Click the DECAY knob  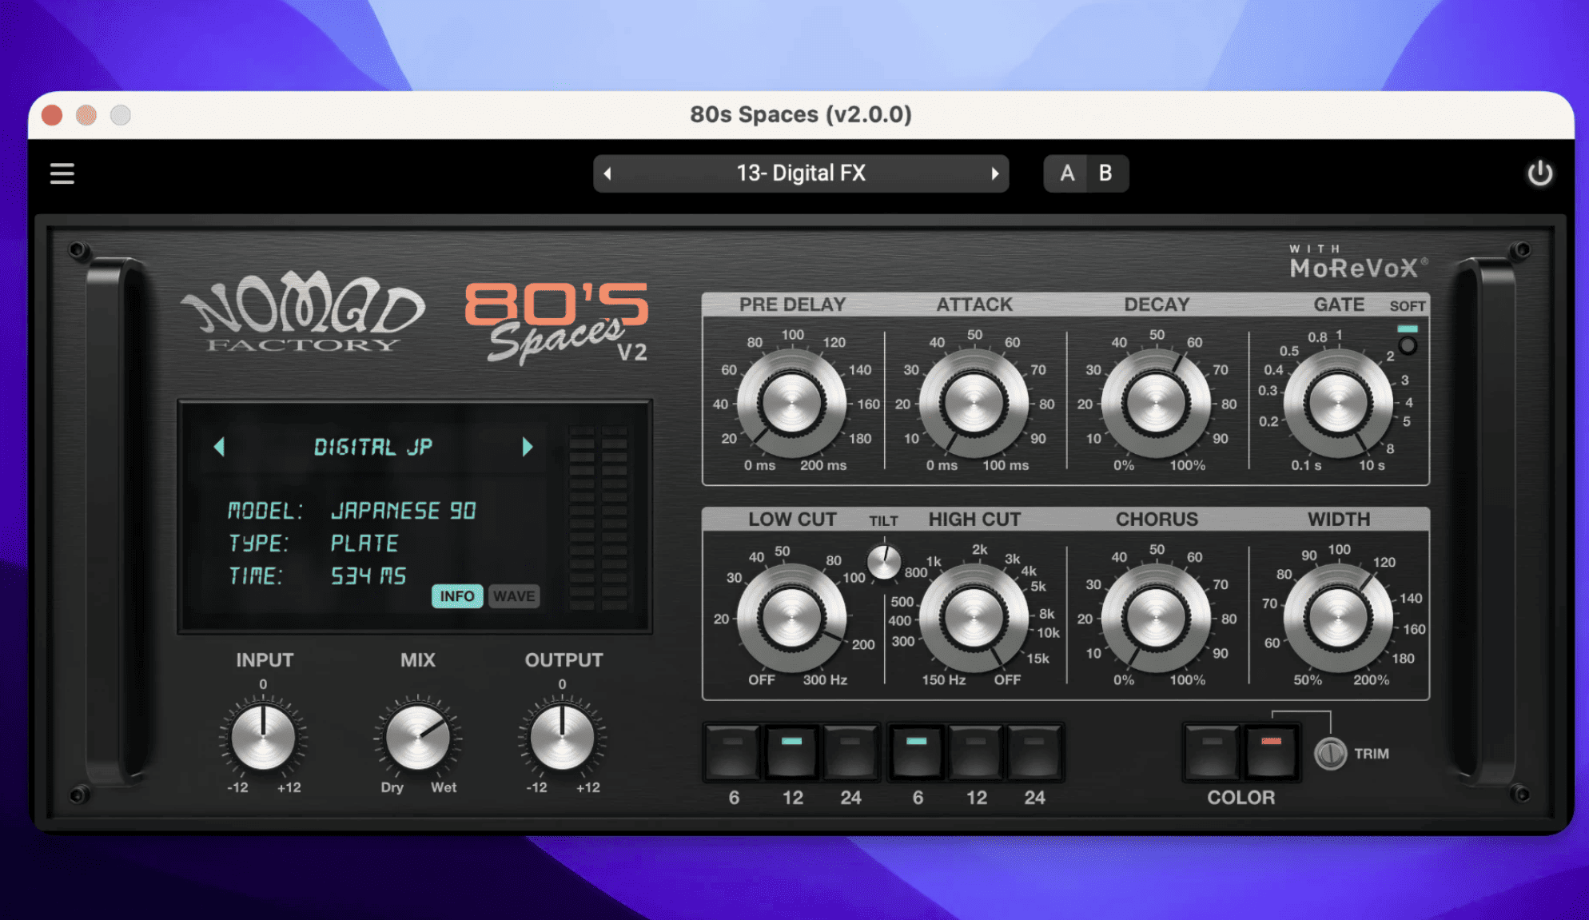pos(1156,403)
